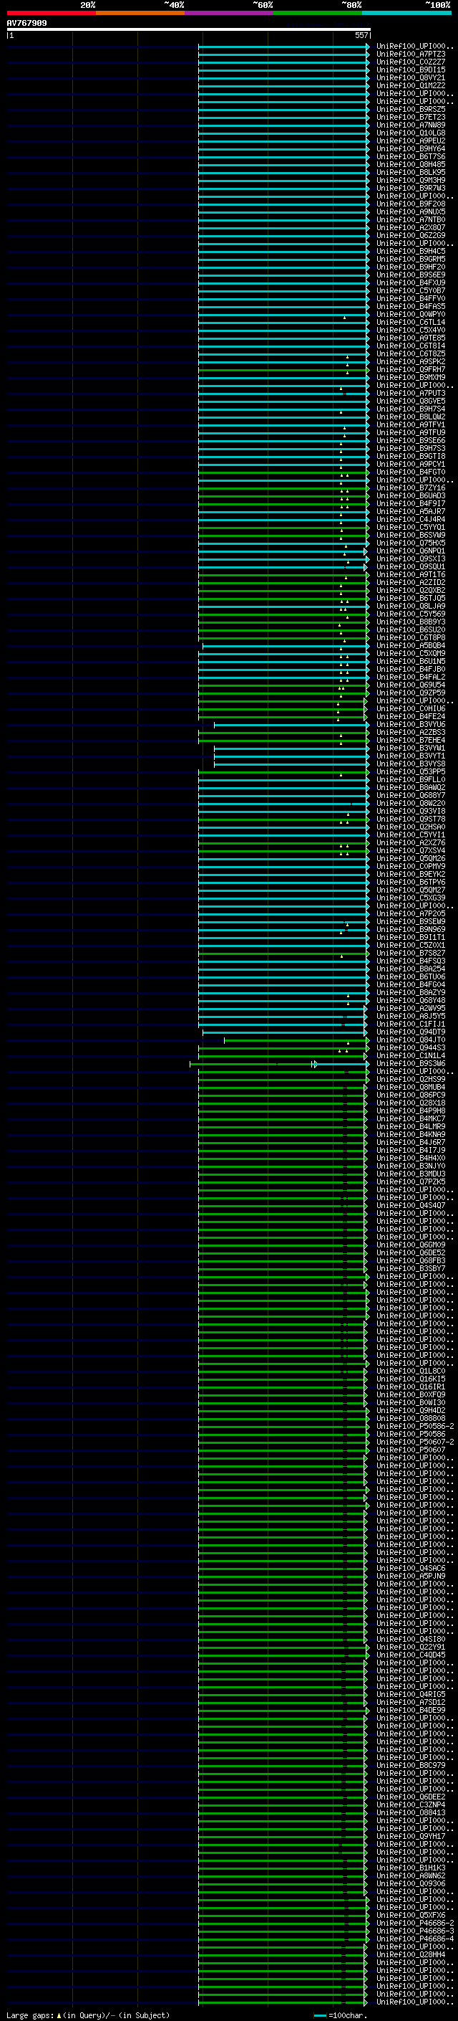
Task: Select hit label UniRef100_P50607
Action: tap(410, 1450)
